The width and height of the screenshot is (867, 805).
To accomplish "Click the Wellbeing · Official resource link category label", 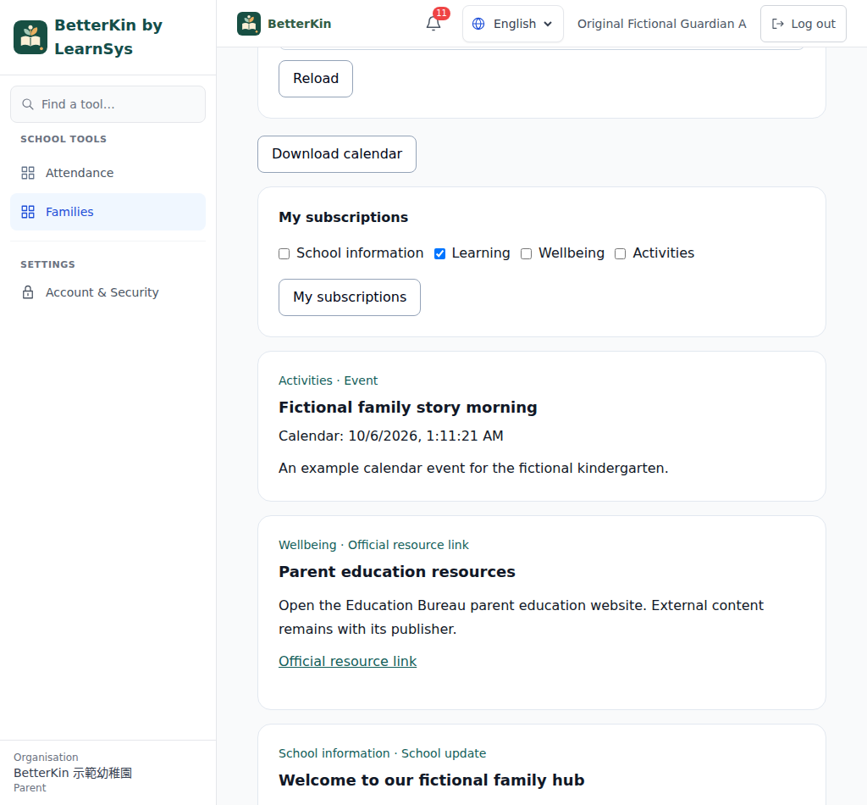I will click(373, 545).
